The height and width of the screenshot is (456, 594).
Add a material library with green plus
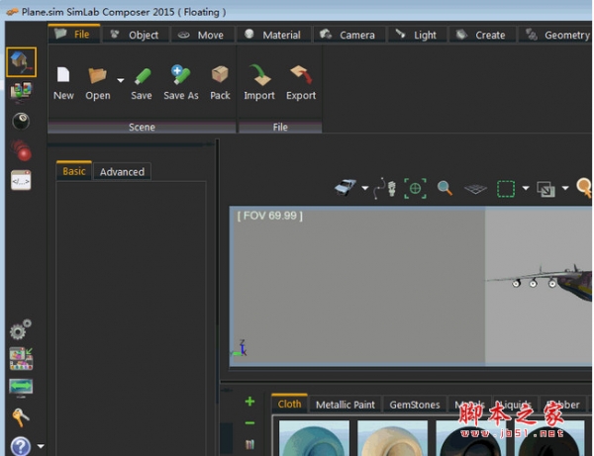pos(249,402)
